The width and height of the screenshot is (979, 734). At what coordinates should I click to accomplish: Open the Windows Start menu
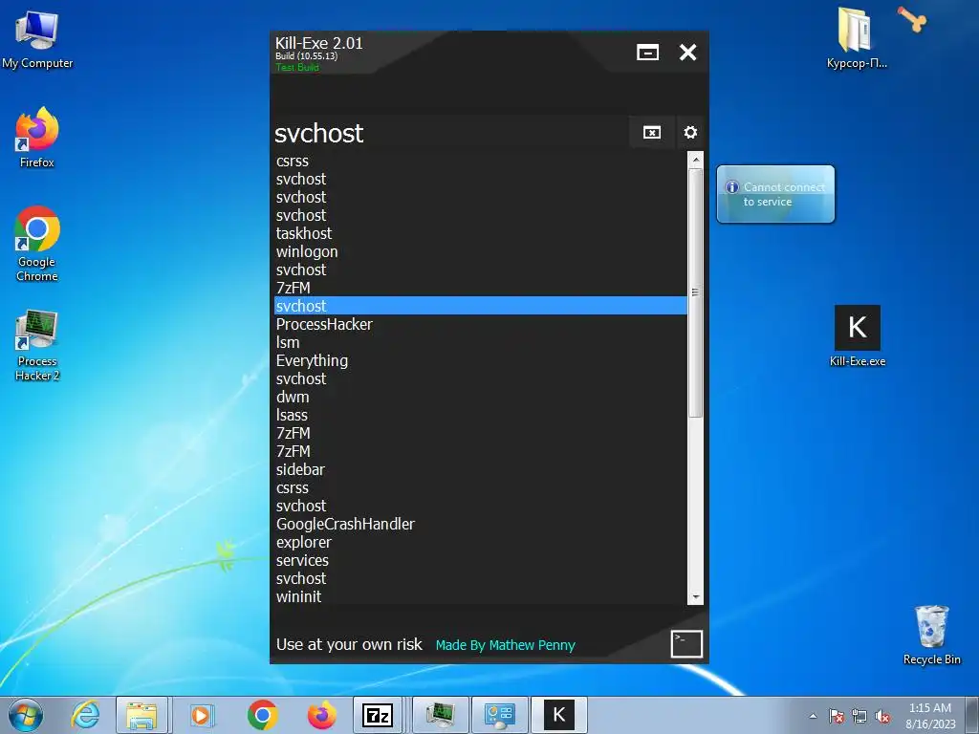pyautogui.click(x=26, y=715)
